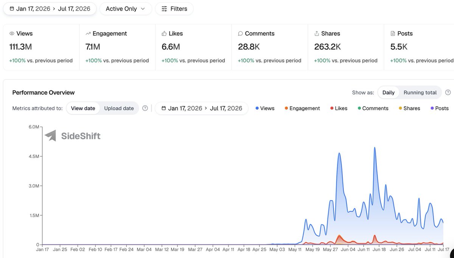
Task: Click the Views eye icon
Action: point(12,34)
